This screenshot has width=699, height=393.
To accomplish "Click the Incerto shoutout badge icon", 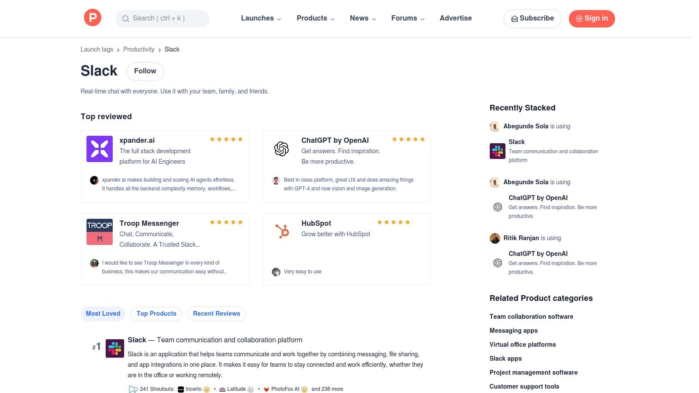I will [181, 389].
